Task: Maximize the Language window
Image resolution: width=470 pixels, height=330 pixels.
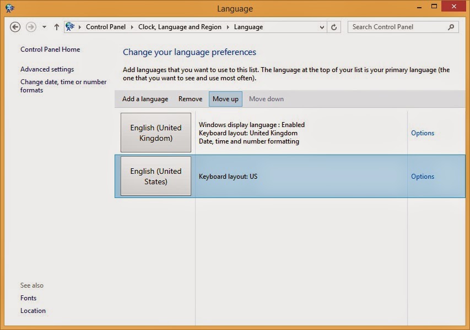Action: (434, 6)
